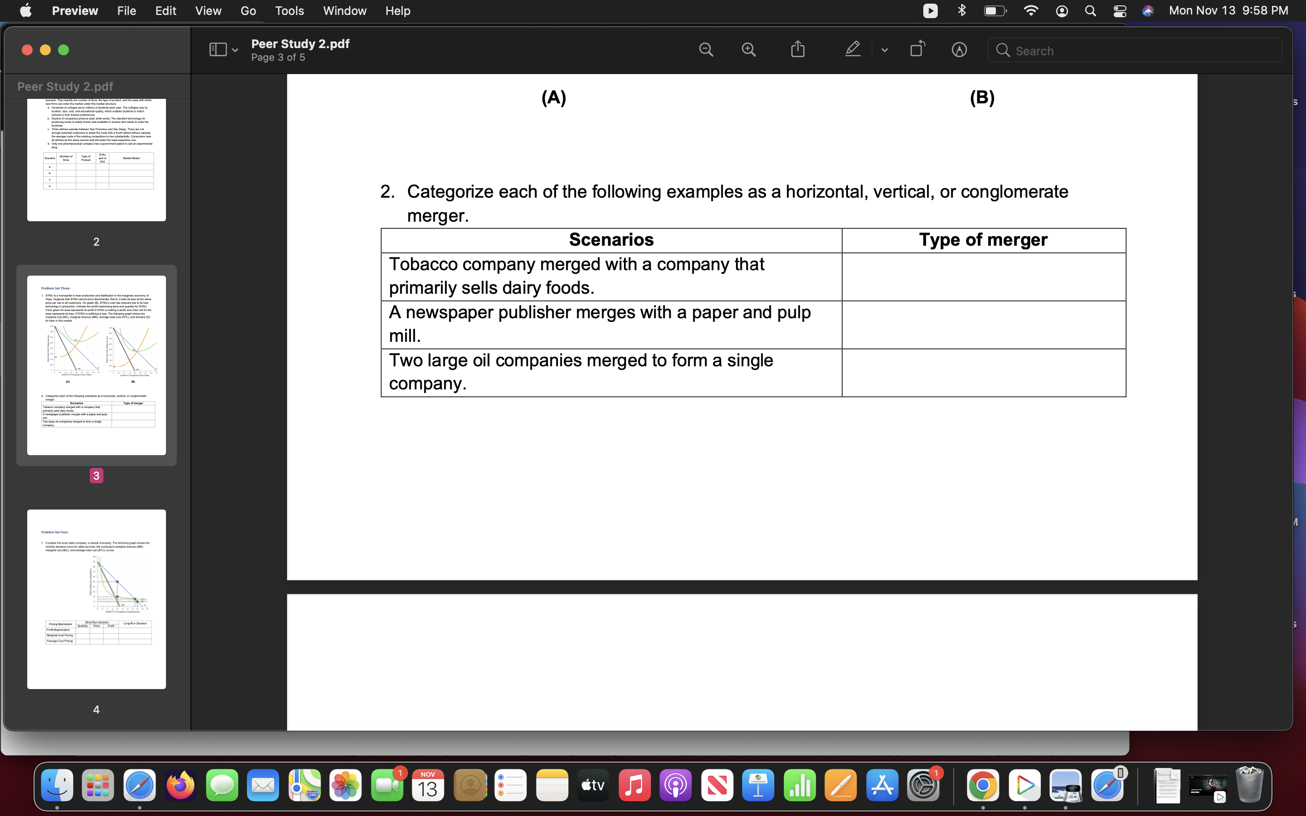Select page 4 thumbnail in the sidebar
The width and height of the screenshot is (1306, 816).
97,599
